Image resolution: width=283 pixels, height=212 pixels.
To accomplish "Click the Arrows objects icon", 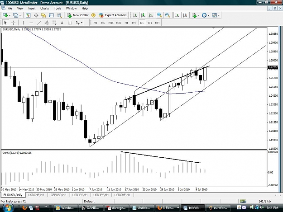I will point(77,23).
